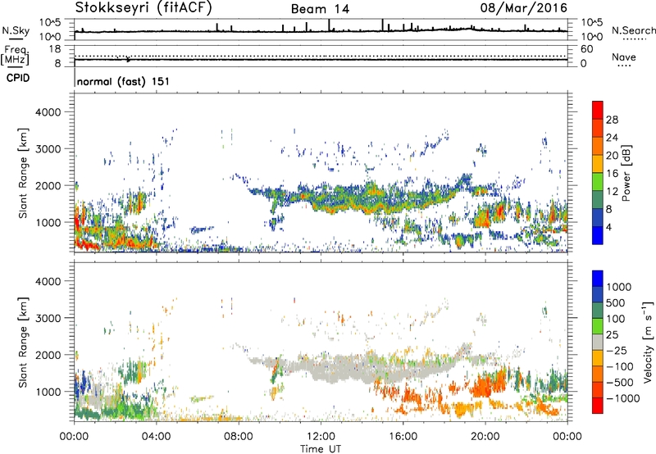The height and width of the screenshot is (454, 656).
Task: Click the 2000 tick of power panel
Action: coord(48,185)
